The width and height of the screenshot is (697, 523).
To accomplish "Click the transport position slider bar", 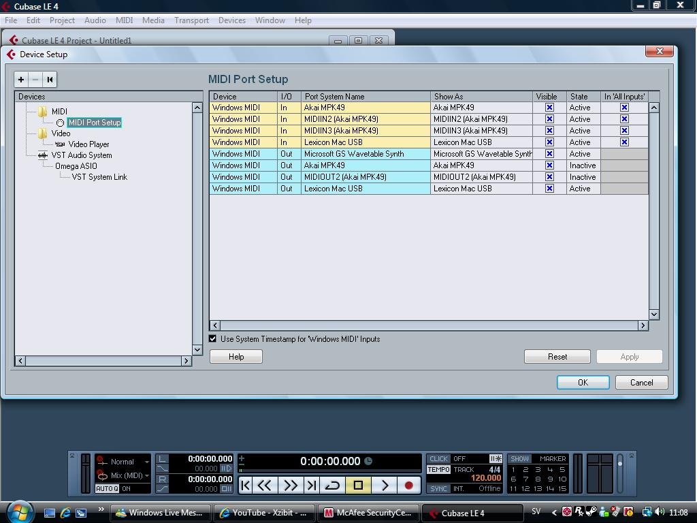I will pyautogui.click(x=330, y=471).
